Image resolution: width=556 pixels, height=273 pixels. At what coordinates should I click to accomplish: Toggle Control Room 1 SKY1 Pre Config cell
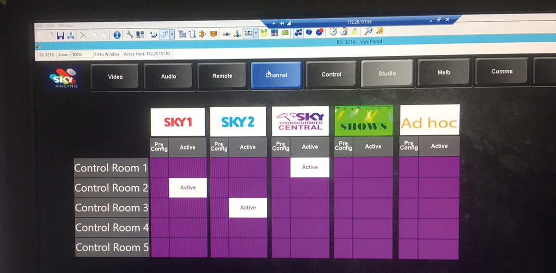click(x=159, y=168)
